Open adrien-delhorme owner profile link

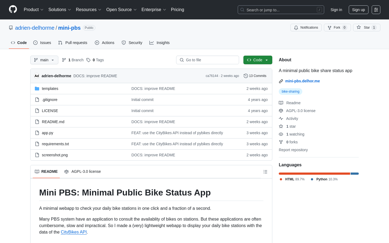point(35,28)
